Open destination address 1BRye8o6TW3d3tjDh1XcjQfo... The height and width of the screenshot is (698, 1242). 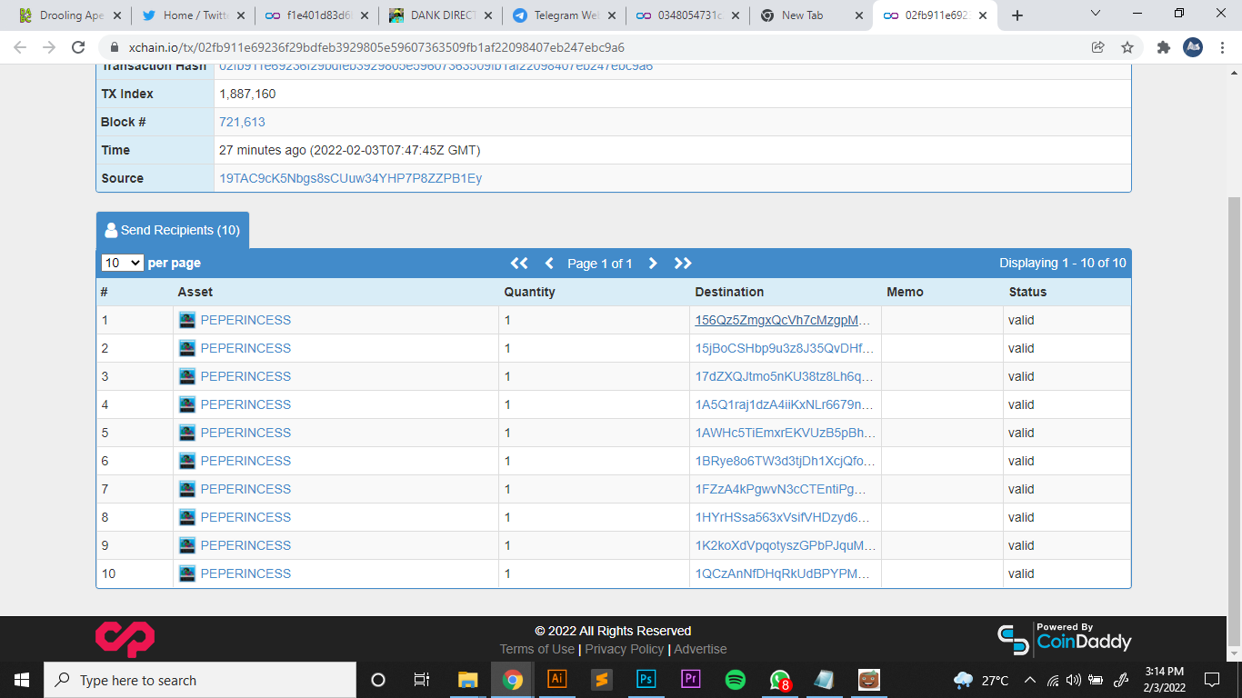click(786, 461)
